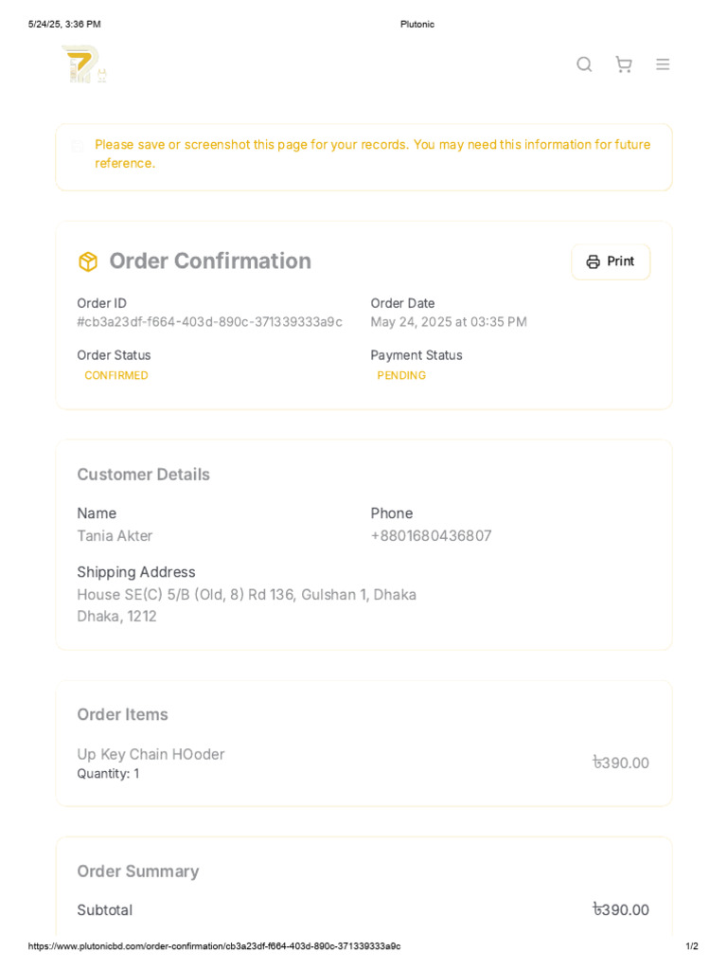The height and width of the screenshot is (970, 727).
Task: Open the shopping cart icon
Action: 623,64
